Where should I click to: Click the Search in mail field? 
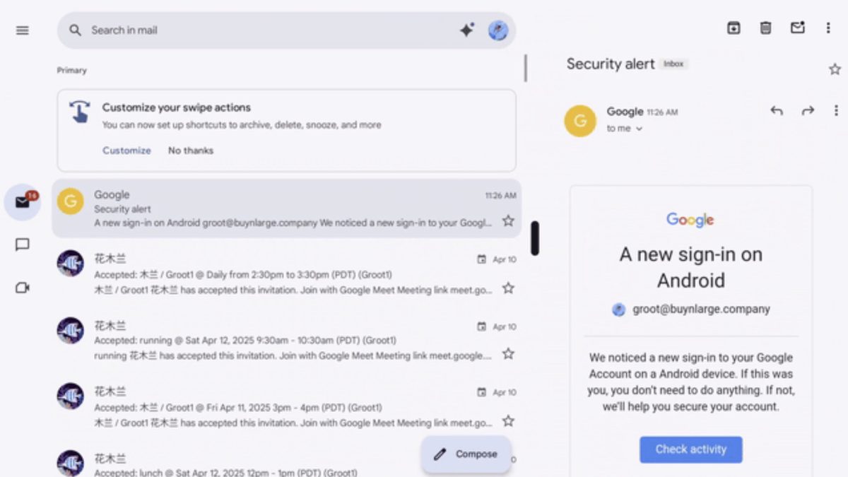tap(269, 30)
